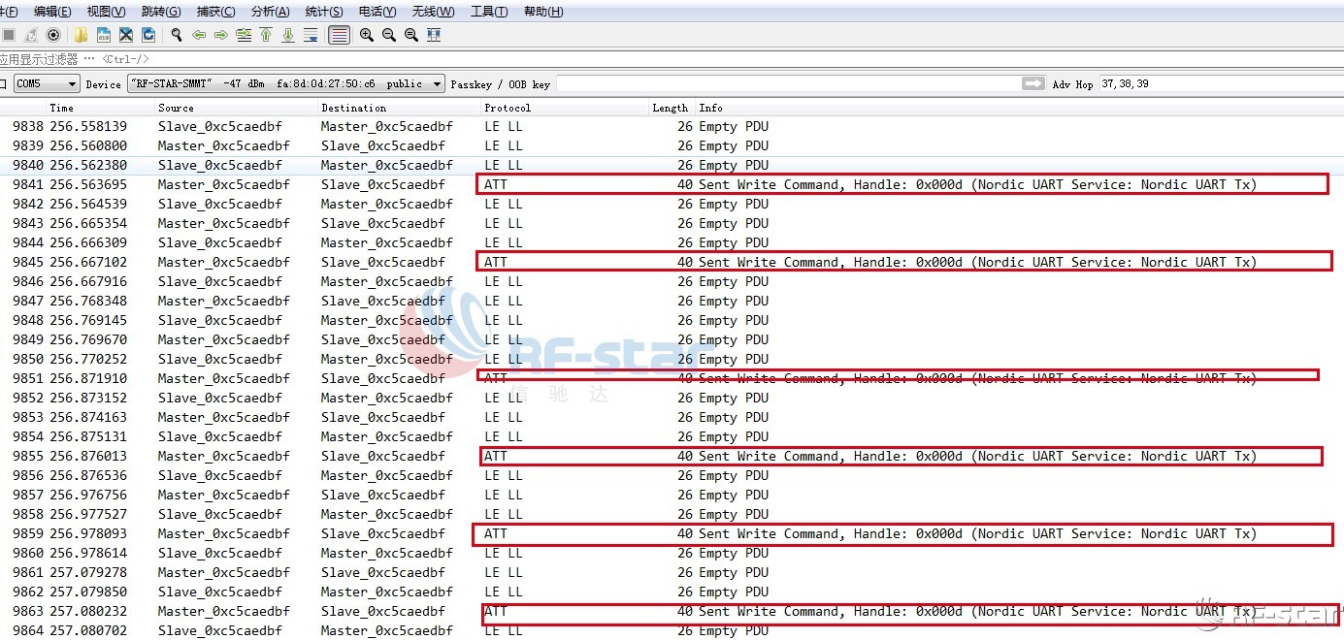Image resolution: width=1344 pixels, height=640 pixels.
Task: Sort by the Protocol column header
Action: pos(565,108)
